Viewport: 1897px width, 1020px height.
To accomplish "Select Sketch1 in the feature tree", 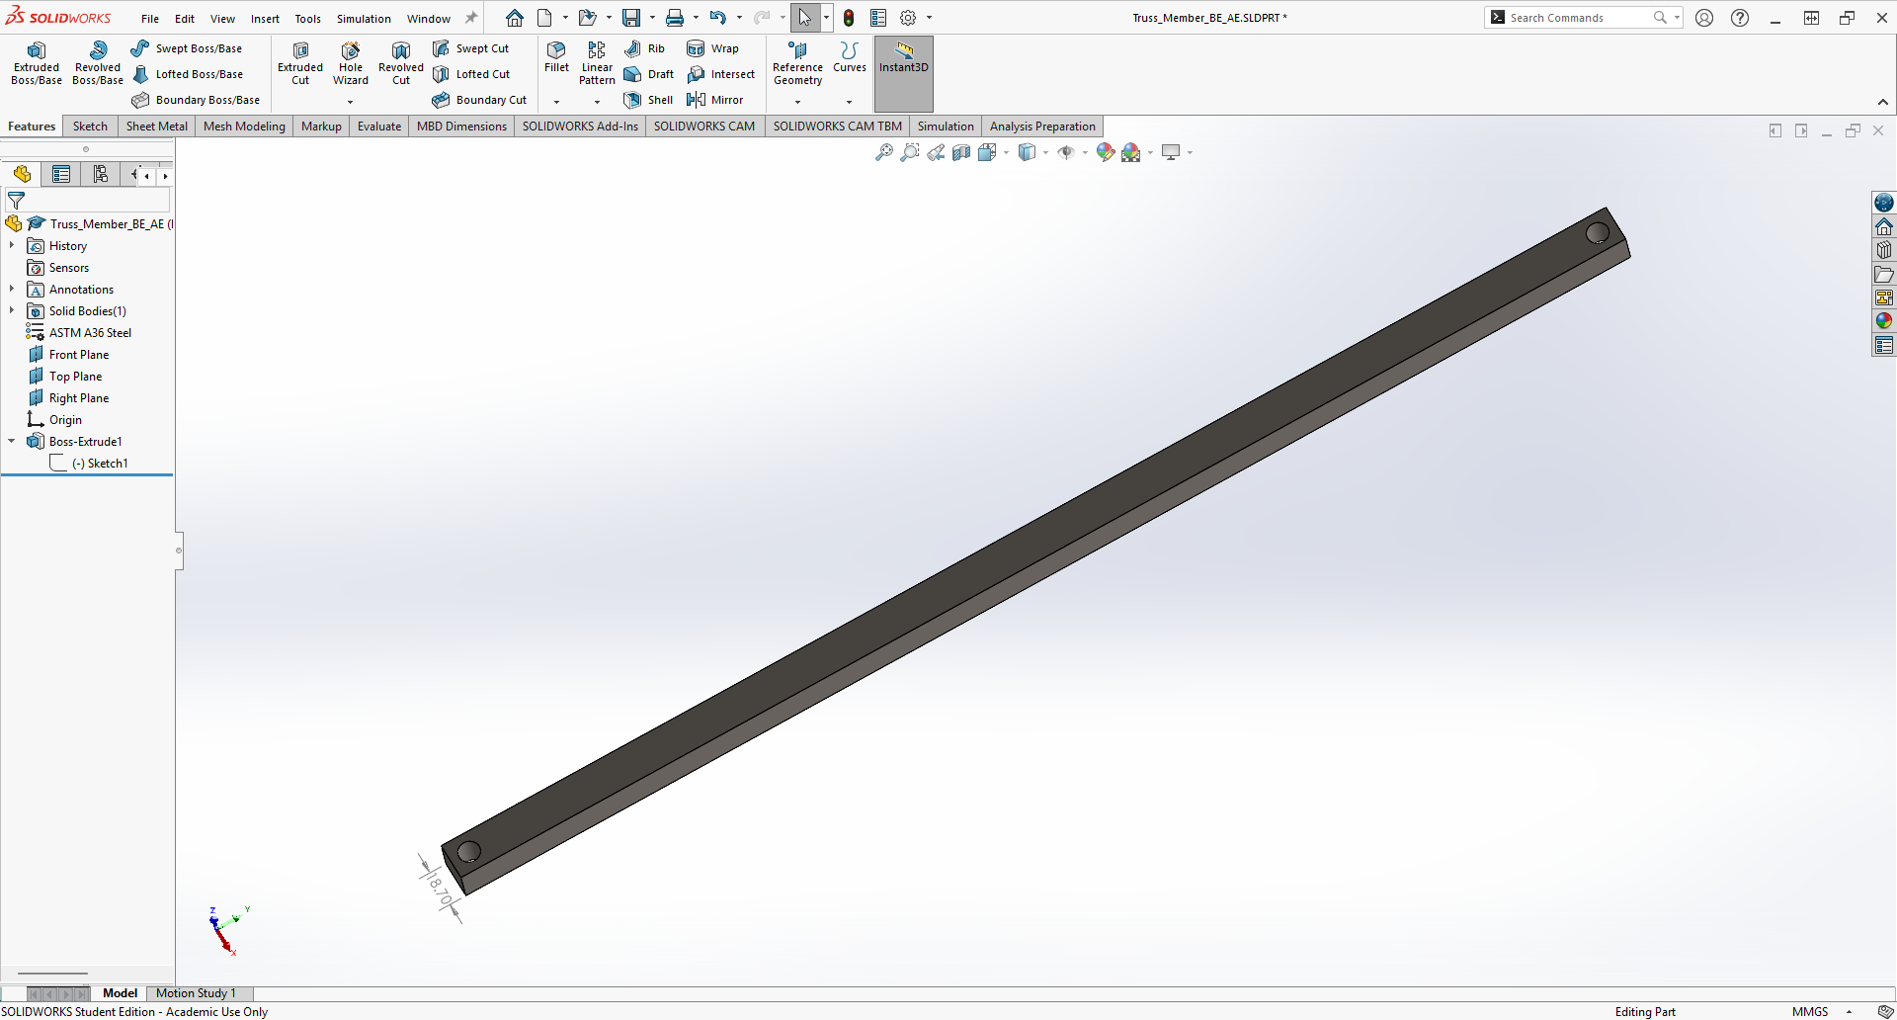I will [x=99, y=464].
